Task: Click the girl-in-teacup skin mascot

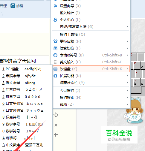Action: click(134, 110)
